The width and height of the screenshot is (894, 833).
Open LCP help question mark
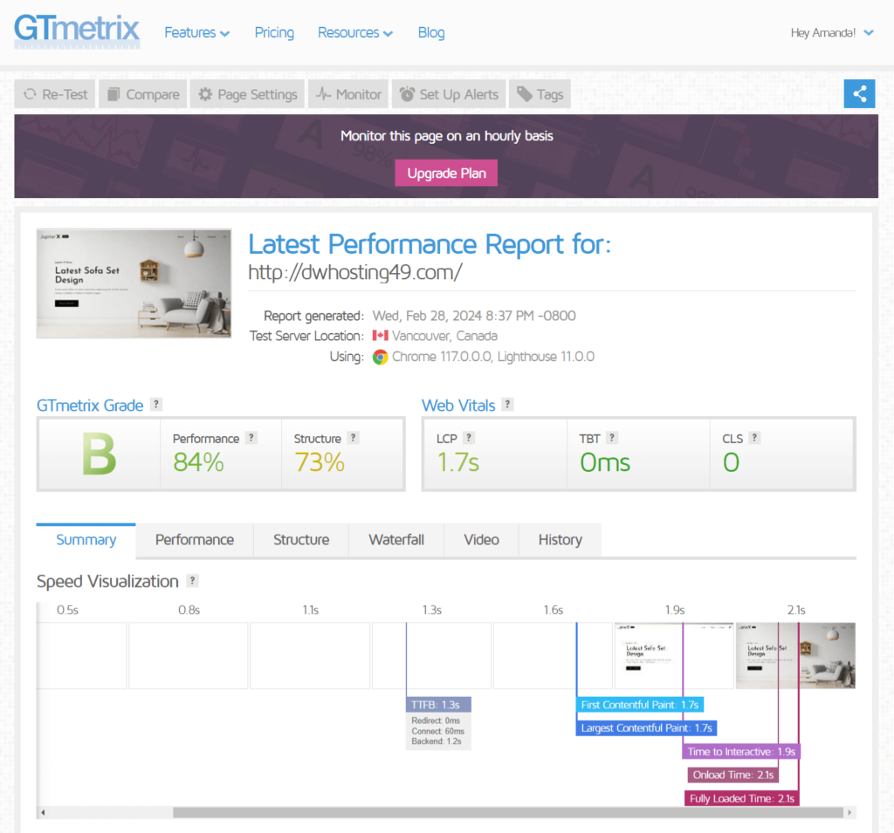click(469, 438)
